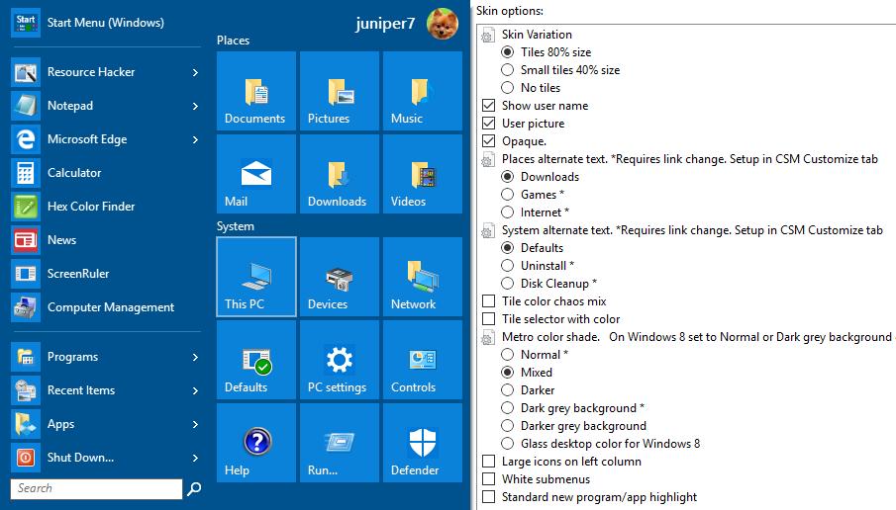896x510 pixels.
Task: Enable White submenus
Action: [x=488, y=478]
